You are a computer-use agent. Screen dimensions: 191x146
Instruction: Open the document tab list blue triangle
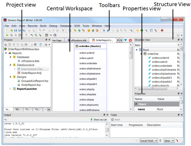pos(125,40)
